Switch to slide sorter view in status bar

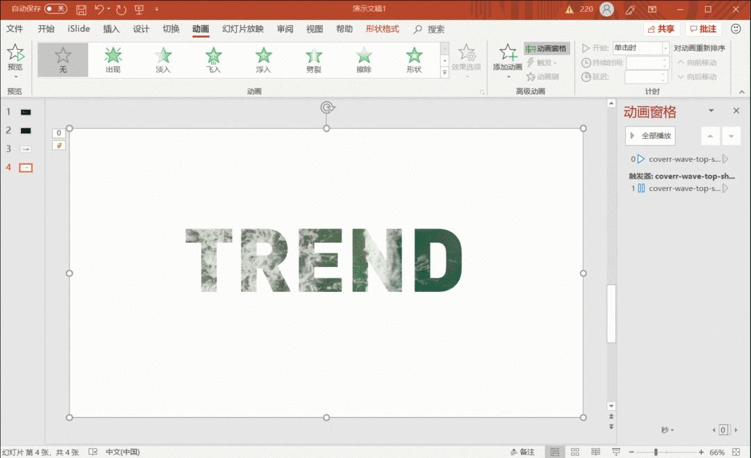575,452
